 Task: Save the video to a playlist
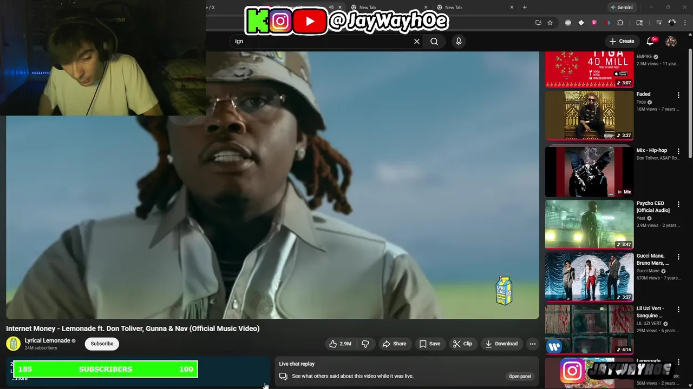430,344
